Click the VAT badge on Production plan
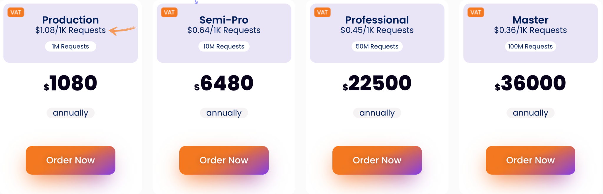The width and height of the screenshot is (603, 194). tap(16, 12)
